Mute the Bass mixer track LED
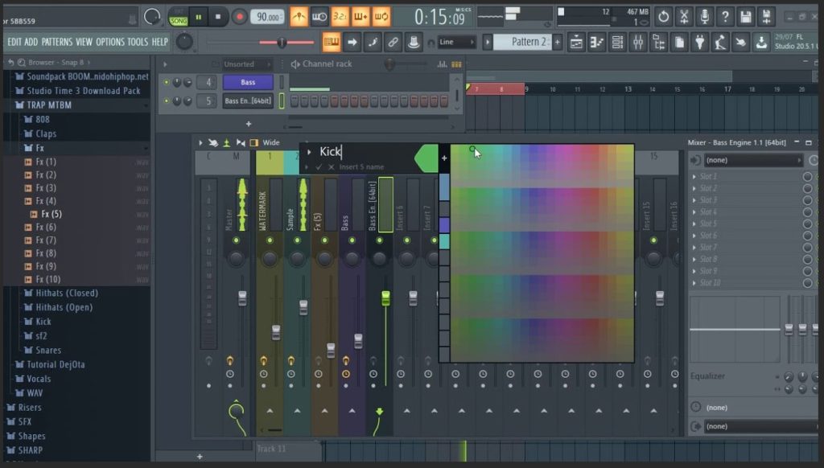 click(352, 240)
